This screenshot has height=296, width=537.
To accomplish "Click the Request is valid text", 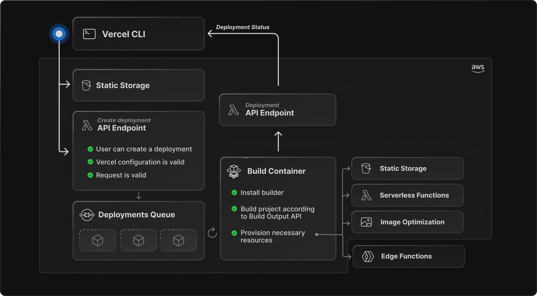I will pyautogui.click(x=121, y=175).
